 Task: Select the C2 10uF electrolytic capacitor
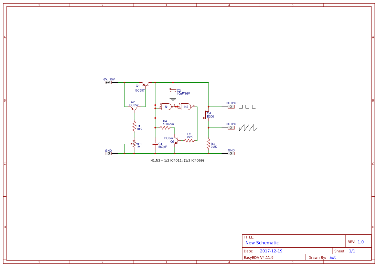pos(173,90)
